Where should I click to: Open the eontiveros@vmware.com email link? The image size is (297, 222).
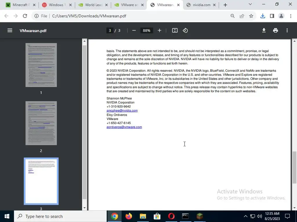coord(124,127)
